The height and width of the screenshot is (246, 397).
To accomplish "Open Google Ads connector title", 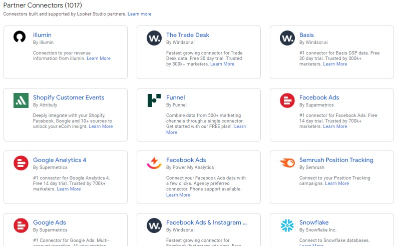I will point(50,222).
